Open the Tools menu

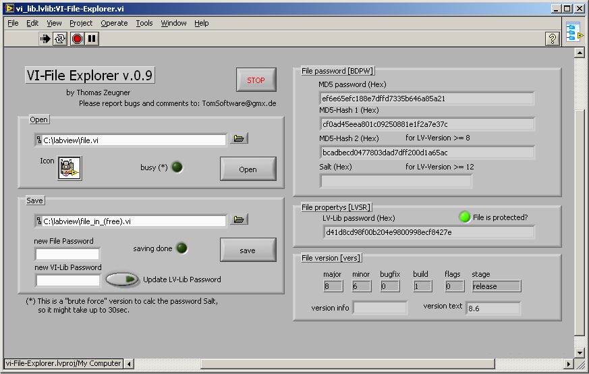[x=144, y=24]
